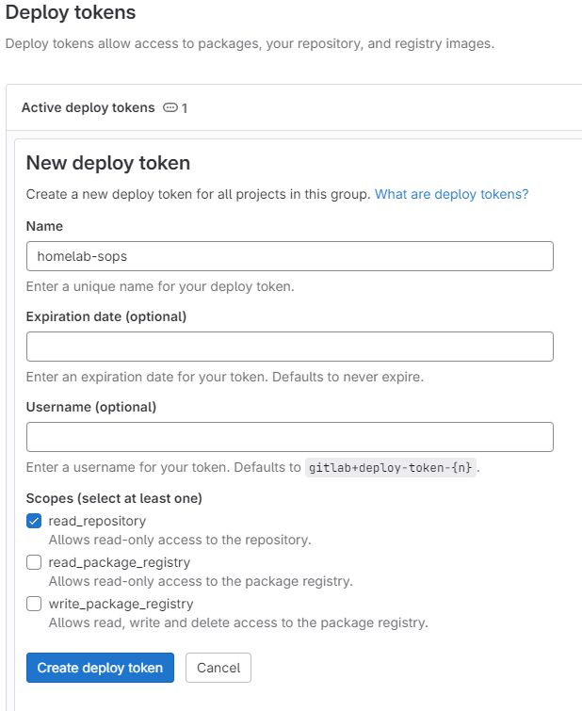582x711 pixels.
Task: Tick the write_package_registry scope checkbox
Action: 34,604
